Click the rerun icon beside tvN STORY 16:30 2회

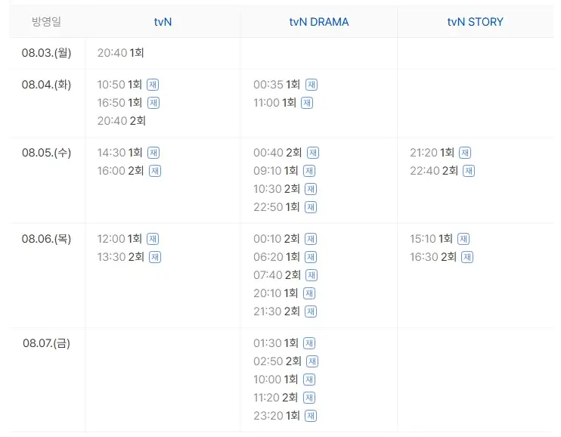pyautogui.click(x=467, y=257)
